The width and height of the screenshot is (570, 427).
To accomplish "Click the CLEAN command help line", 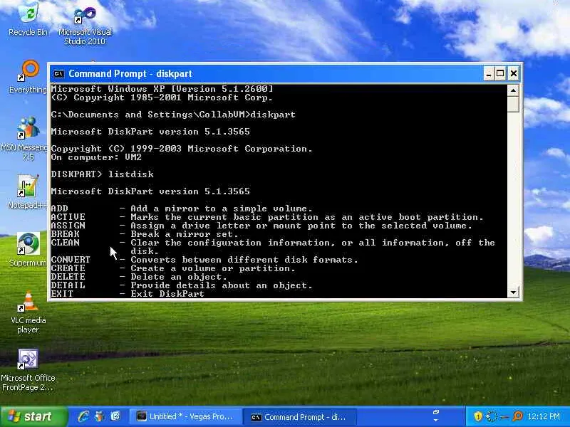I will [x=273, y=247].
